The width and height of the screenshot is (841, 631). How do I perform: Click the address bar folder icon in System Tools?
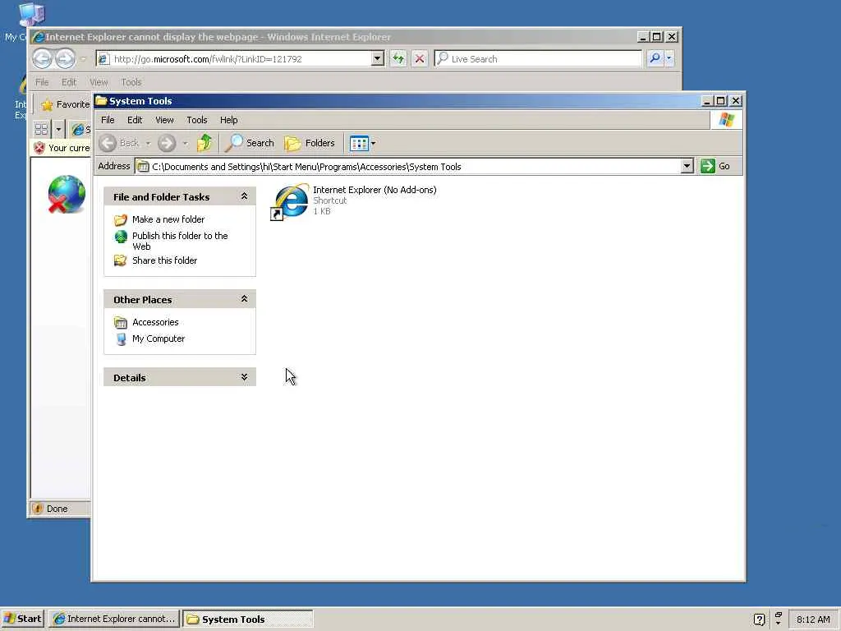[x=143, y=166]
